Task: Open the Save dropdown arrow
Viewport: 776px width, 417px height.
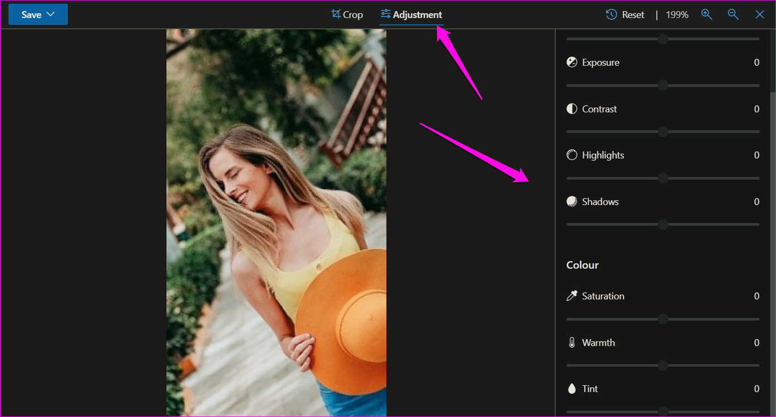Action: coord(51,14)
